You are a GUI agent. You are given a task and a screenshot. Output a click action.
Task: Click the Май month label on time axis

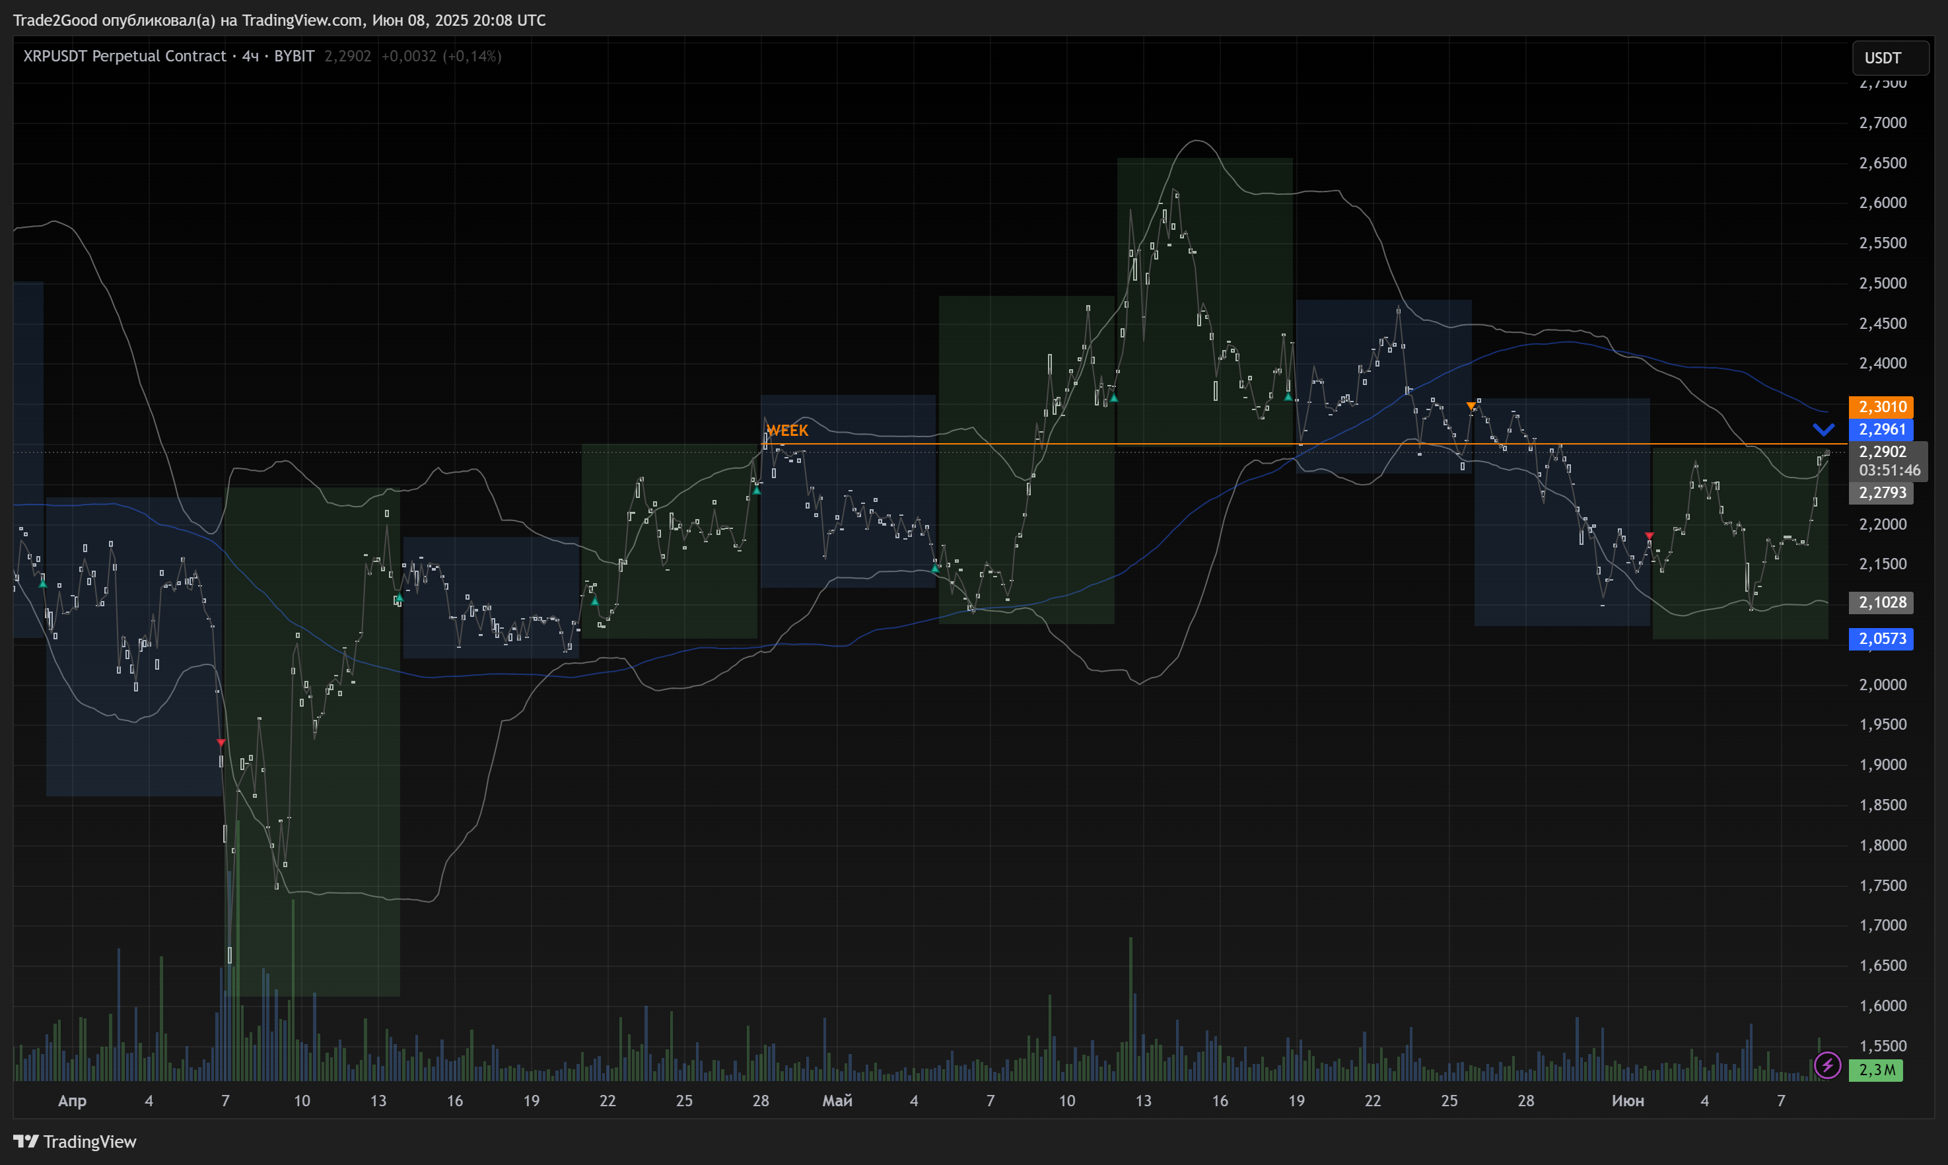837,1101
